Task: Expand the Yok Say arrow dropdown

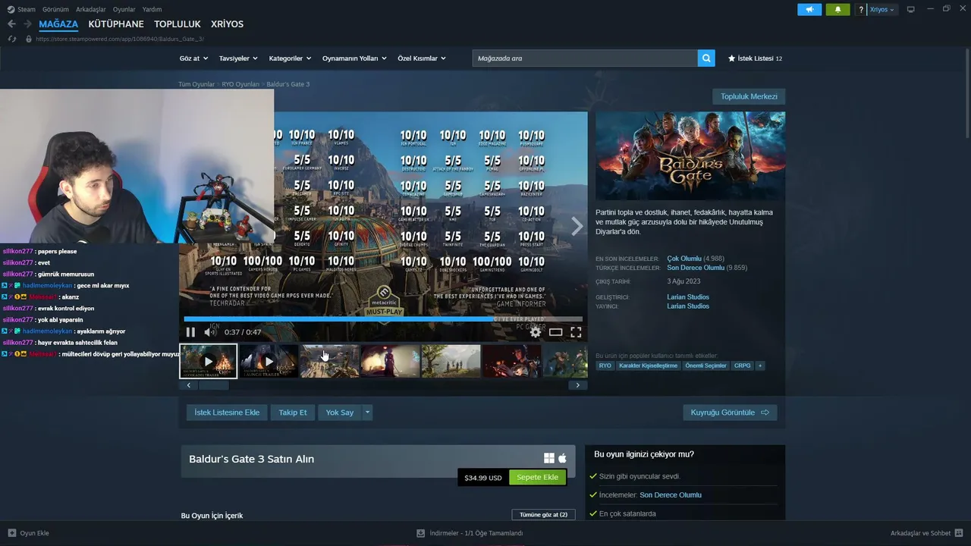Action: point(367,413)
